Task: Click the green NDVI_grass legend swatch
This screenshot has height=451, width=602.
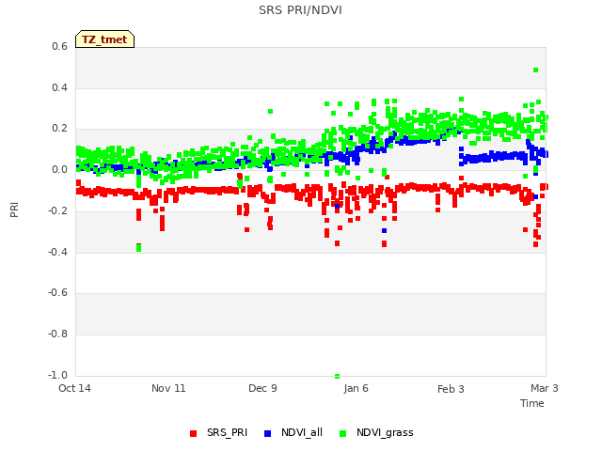Action: pyautogui.click(x=342, y=433)
